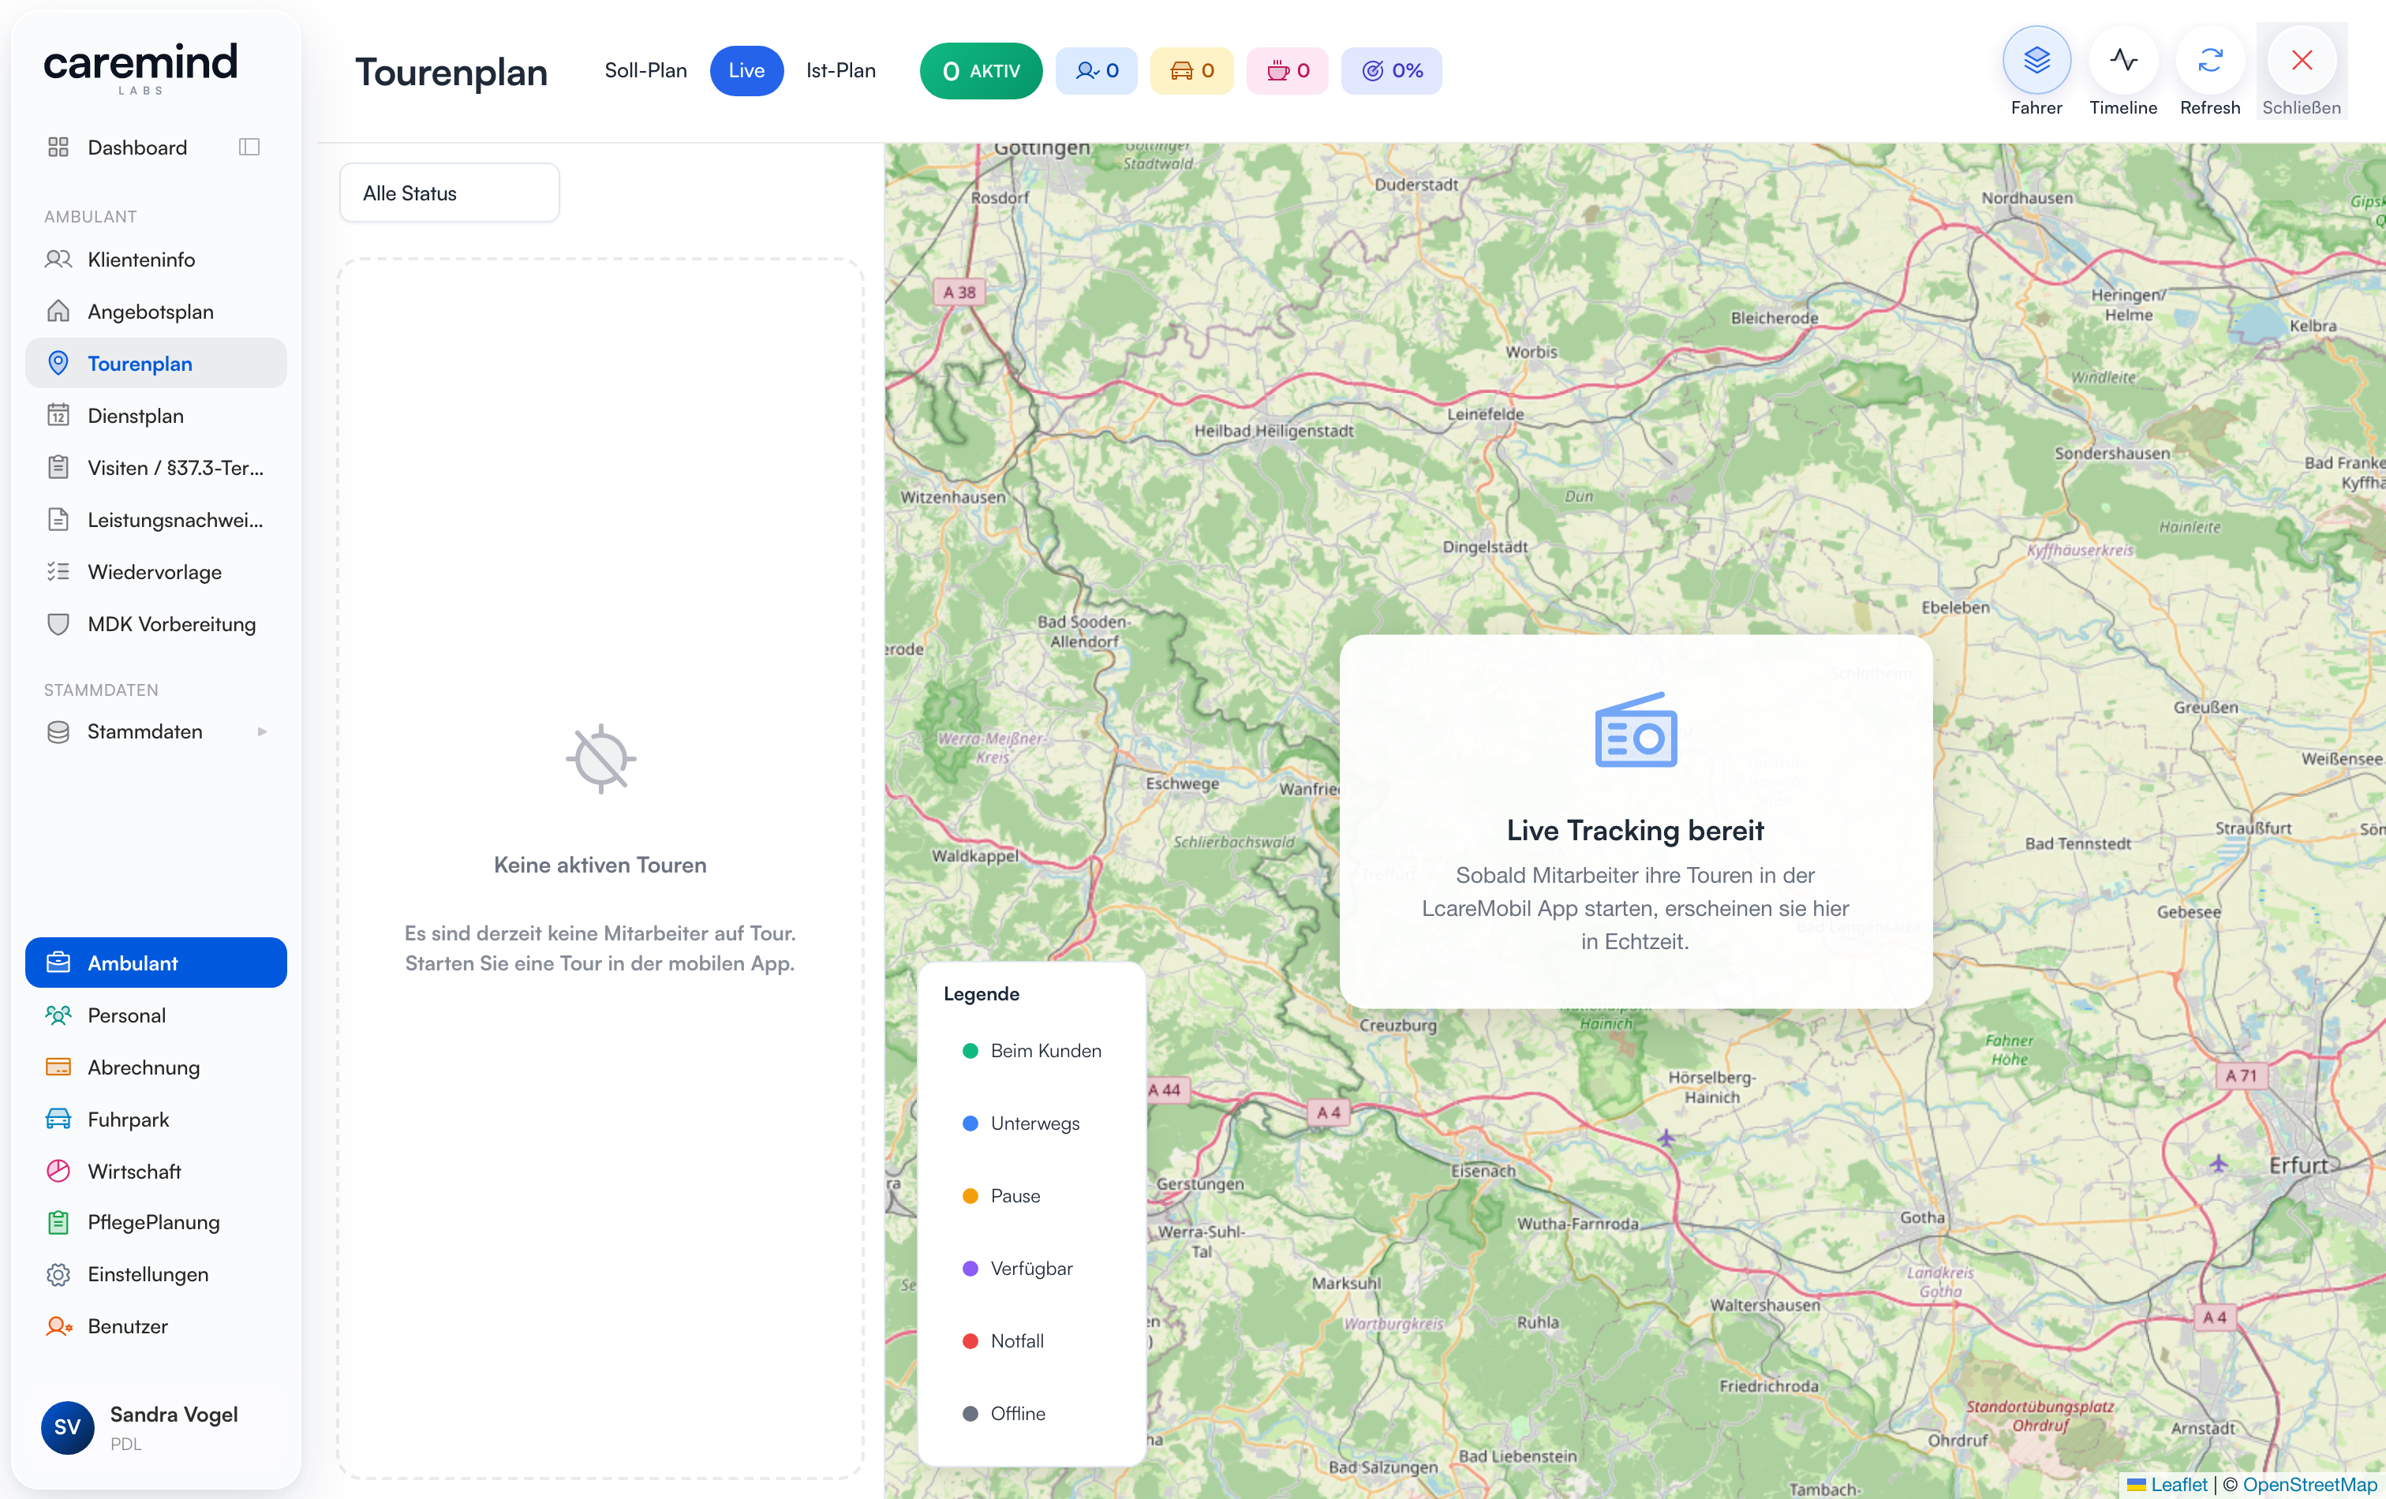Click Erfurt on the map
Viewport: 2386px width, 1499px height.
tap(2298, 1165)
